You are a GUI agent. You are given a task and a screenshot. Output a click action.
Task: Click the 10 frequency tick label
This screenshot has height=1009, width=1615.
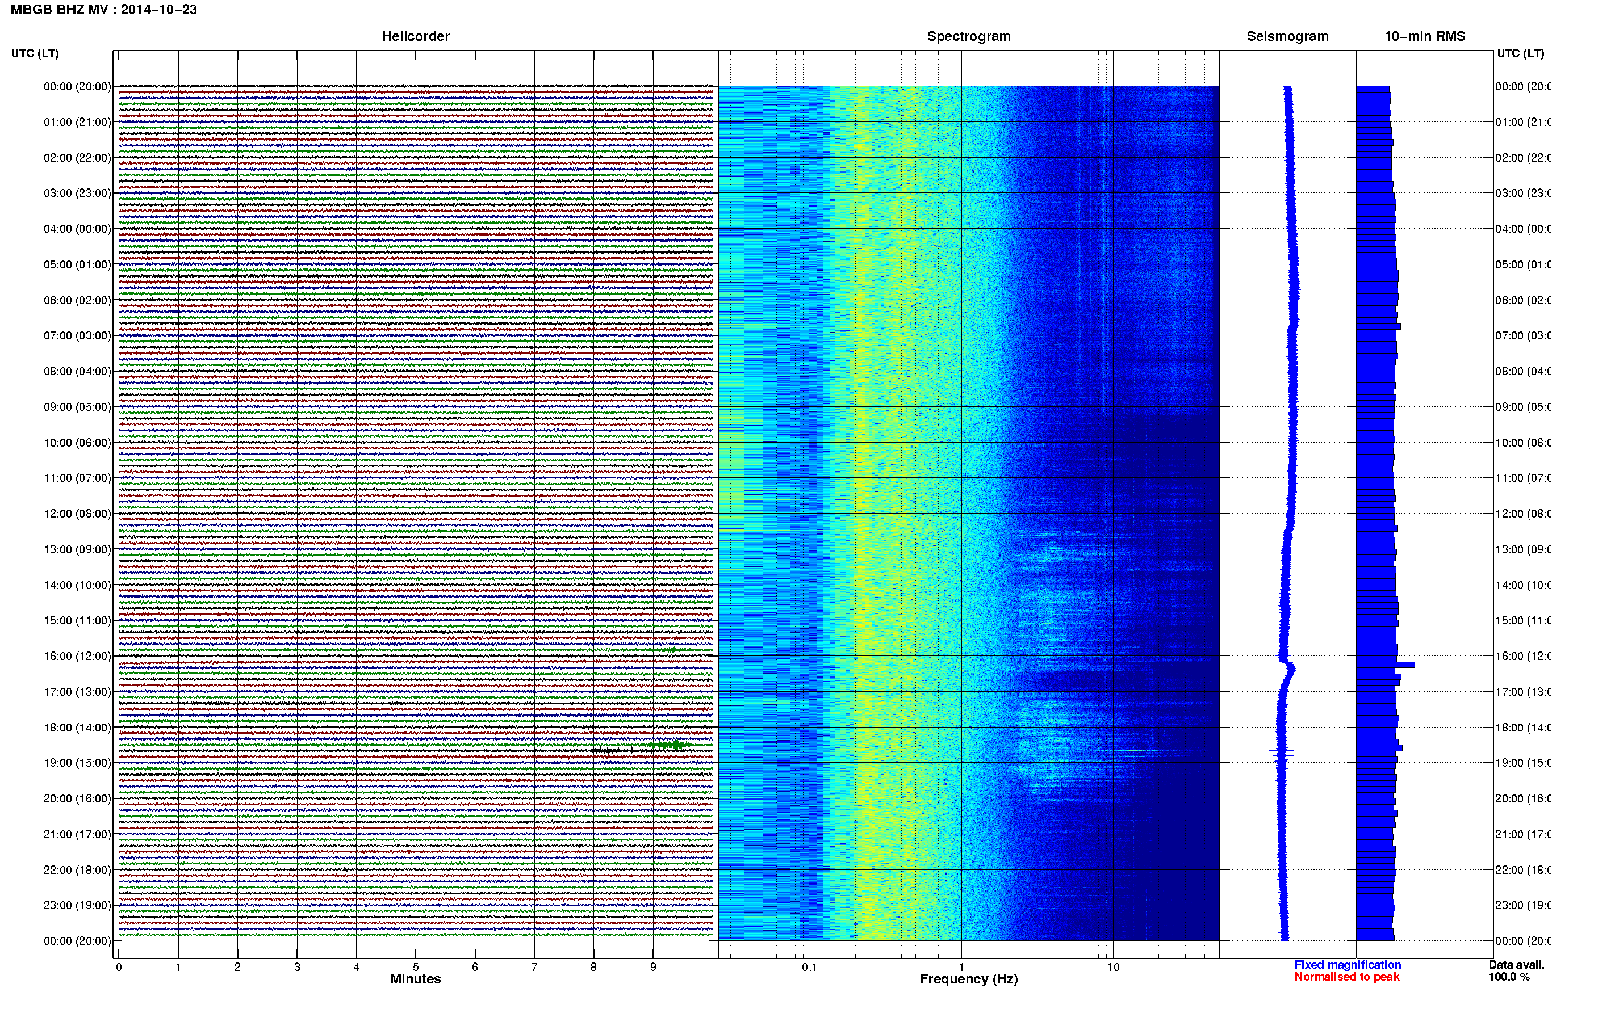tap(1113, 967)
